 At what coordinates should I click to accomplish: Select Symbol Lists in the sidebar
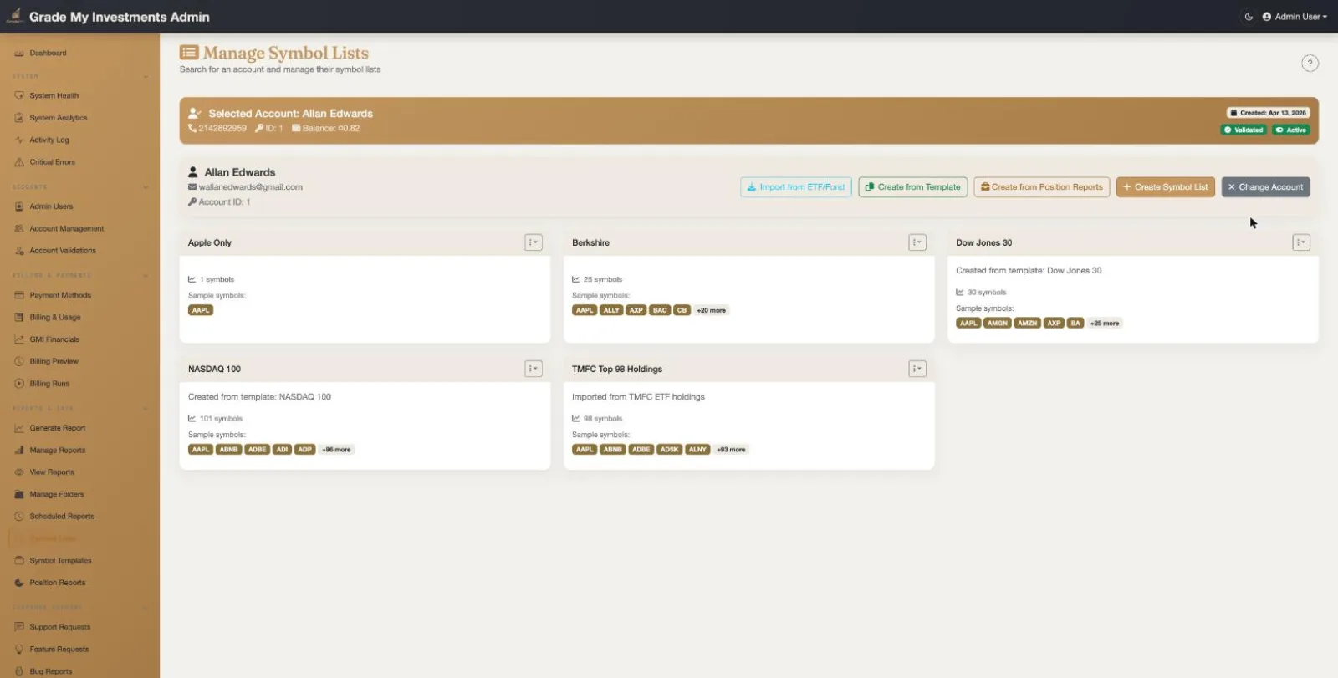[52, 538]
